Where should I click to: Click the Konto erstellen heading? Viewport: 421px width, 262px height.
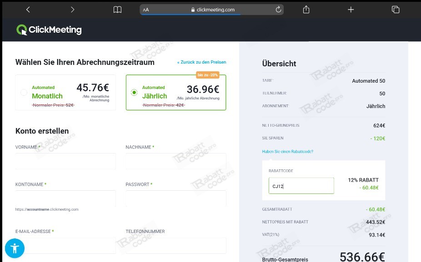[x=42, y=131]
